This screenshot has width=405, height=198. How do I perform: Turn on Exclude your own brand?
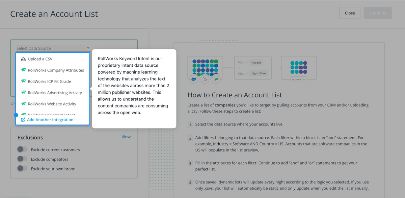coord(22,168)
